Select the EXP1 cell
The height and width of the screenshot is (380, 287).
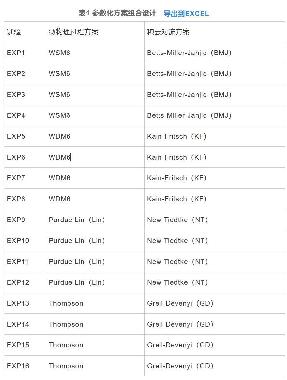[x=16, y=53]
